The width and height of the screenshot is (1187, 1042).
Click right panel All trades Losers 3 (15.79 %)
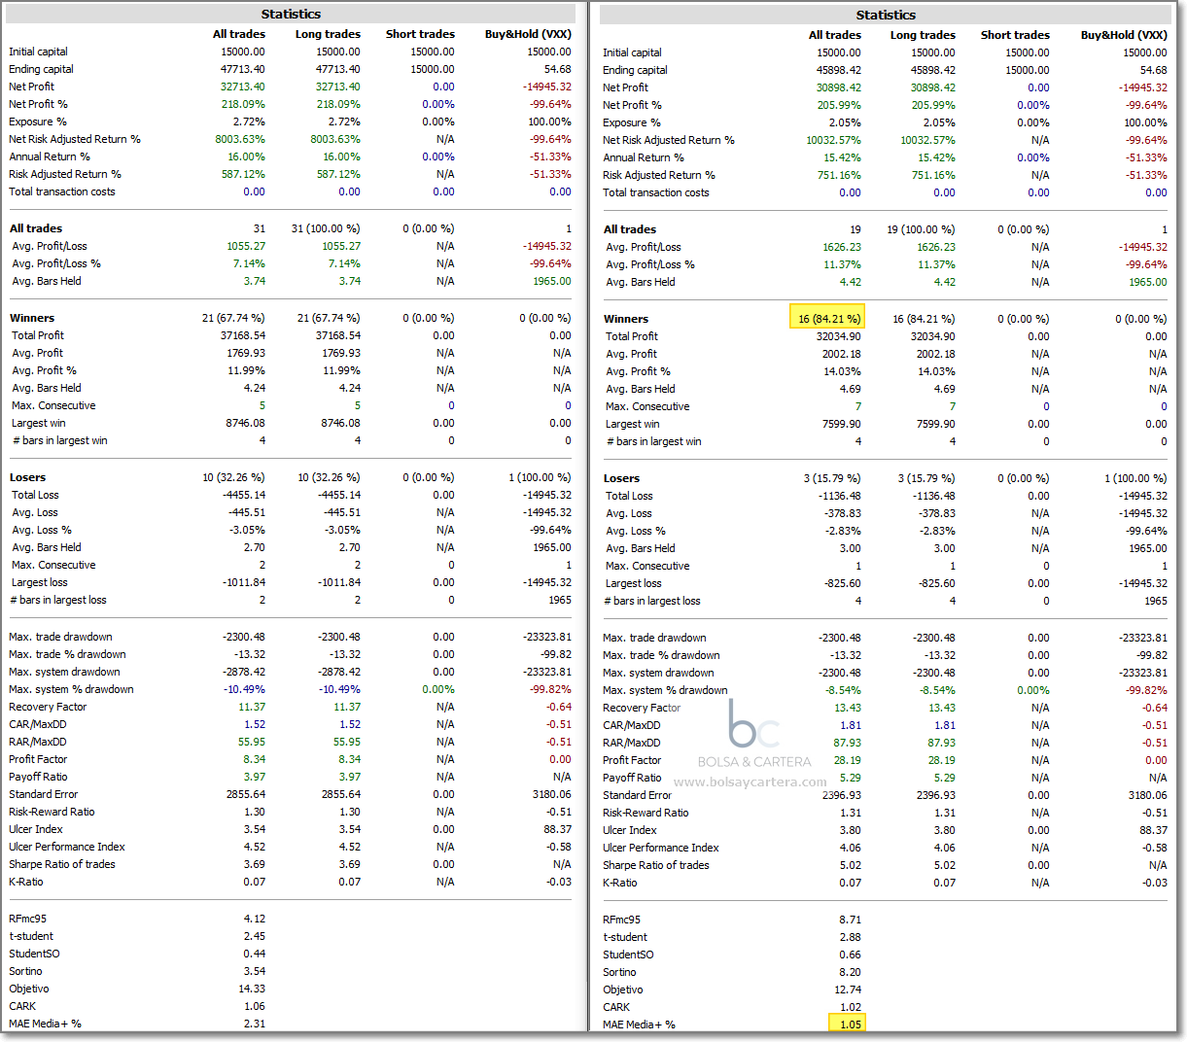click(x=832, y=478)
